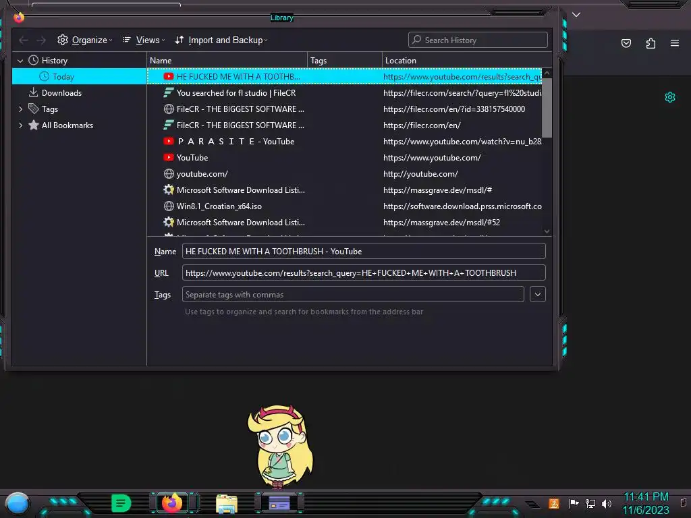Click the FileCR favicon on fl studio search row
The image size is (691, 518).
point(168,93)
